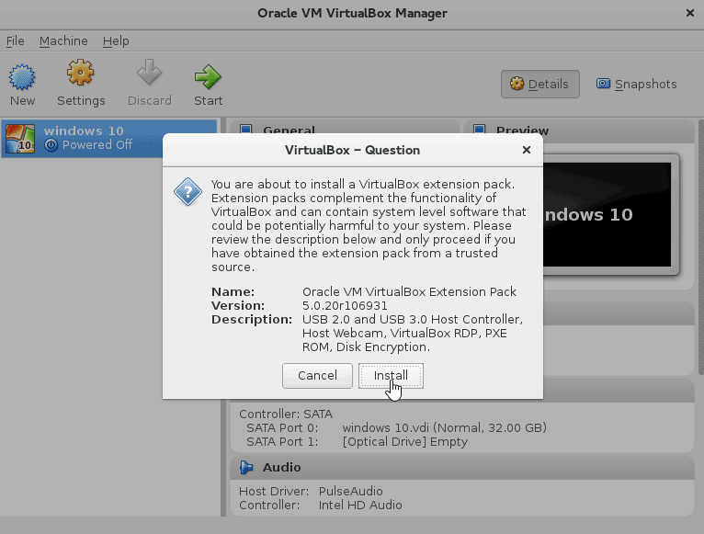Click the New machine toolbar icon

(x=22, y=77)
